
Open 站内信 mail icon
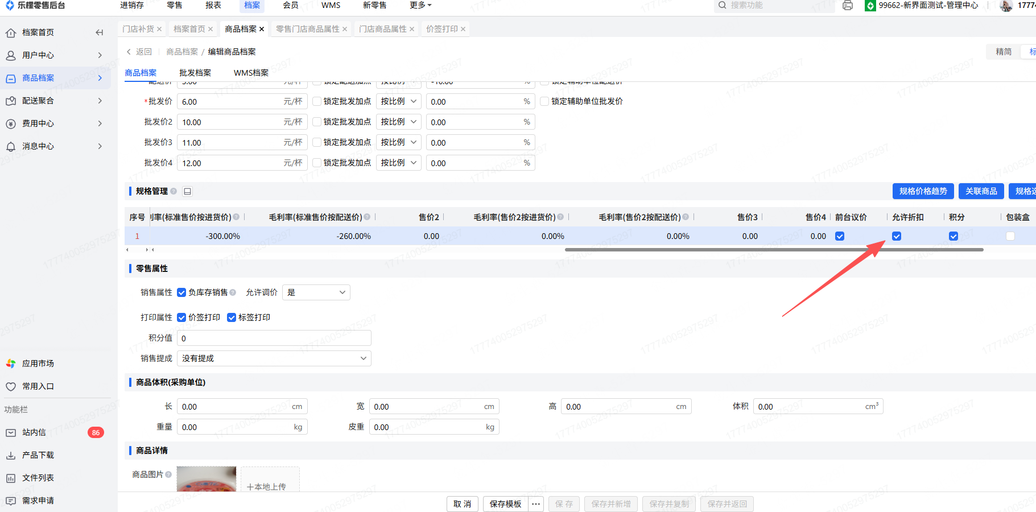tap(11, 432)
